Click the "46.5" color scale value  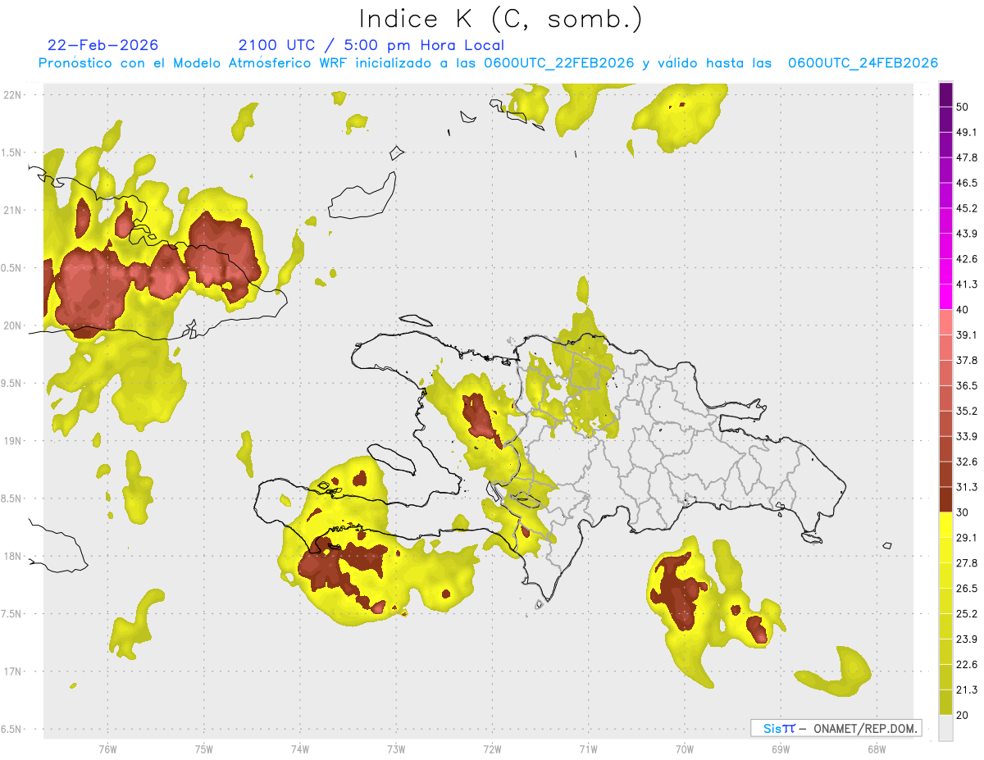click(967, 183)
